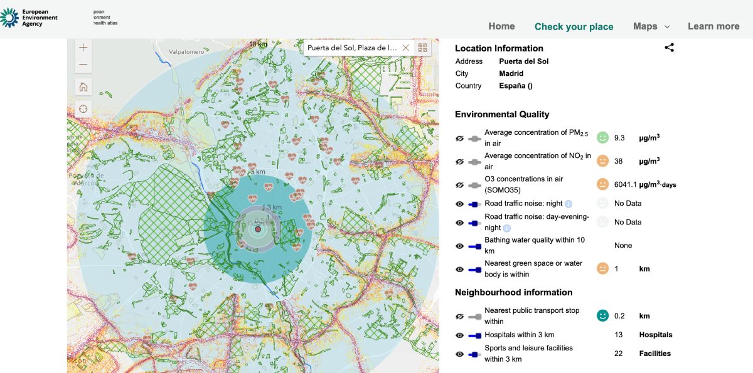Adjust the NO2 layer opacity slider
753x373 pixels.
coord(475,162)
